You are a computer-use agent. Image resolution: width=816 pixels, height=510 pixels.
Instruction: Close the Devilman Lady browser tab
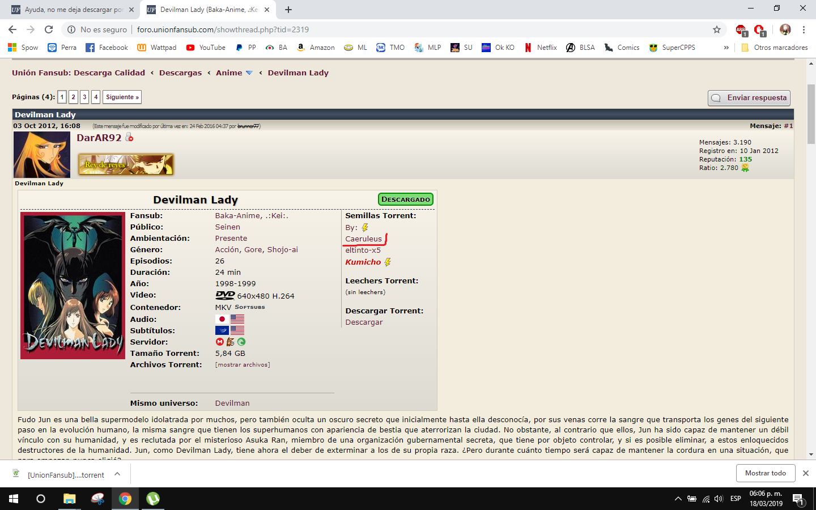coord(267,10)
